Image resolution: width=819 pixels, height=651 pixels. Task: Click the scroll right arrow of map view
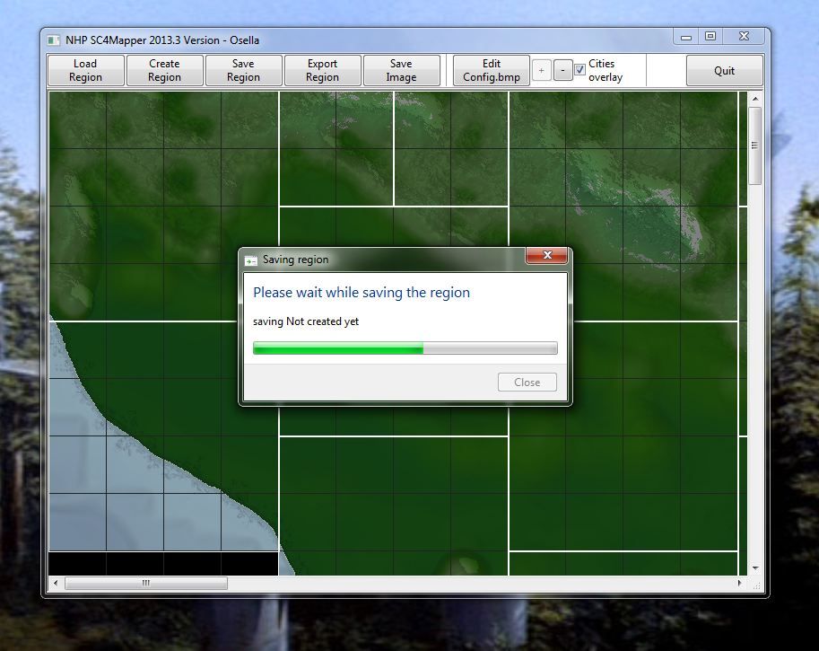click(739, 583)
